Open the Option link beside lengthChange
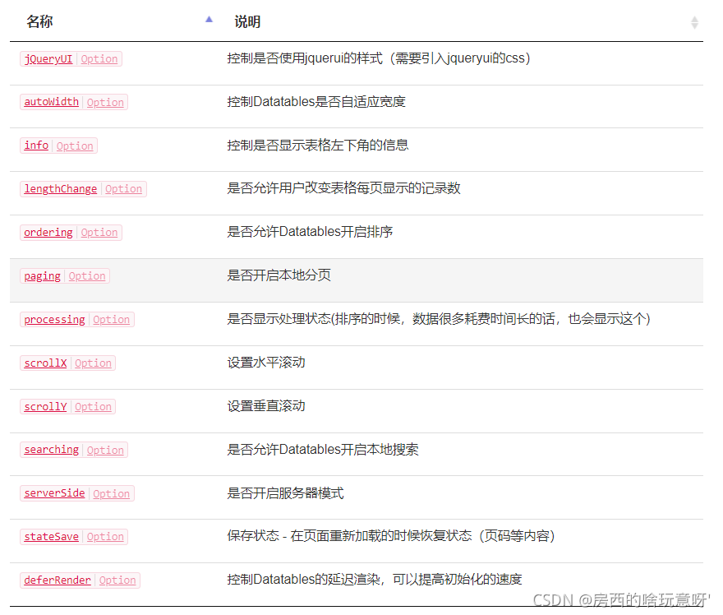The height and width of the screenshot is (615, 723). point(123,189)
